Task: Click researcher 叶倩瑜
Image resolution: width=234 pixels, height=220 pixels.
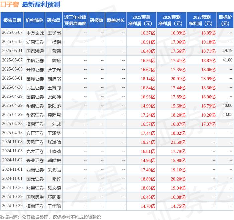Action: [54, 151]
